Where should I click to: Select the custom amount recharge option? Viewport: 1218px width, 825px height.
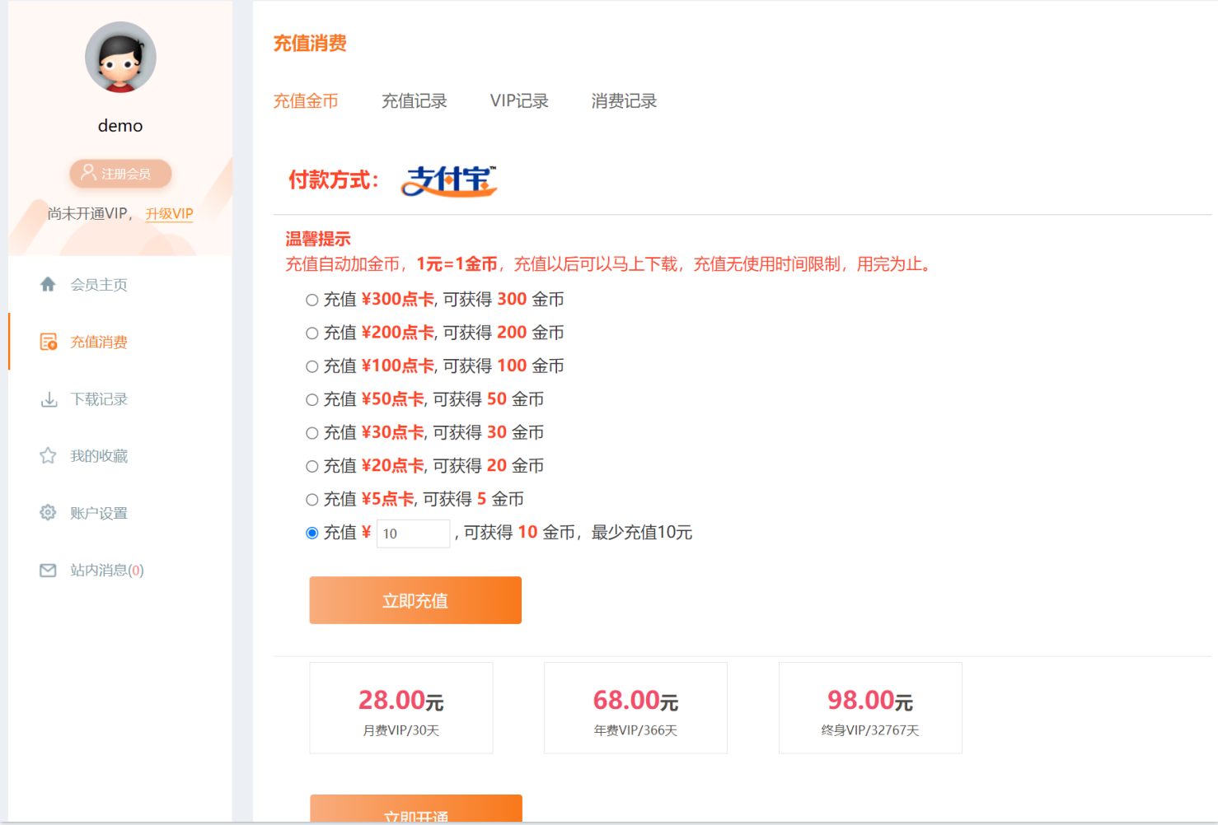312,533
